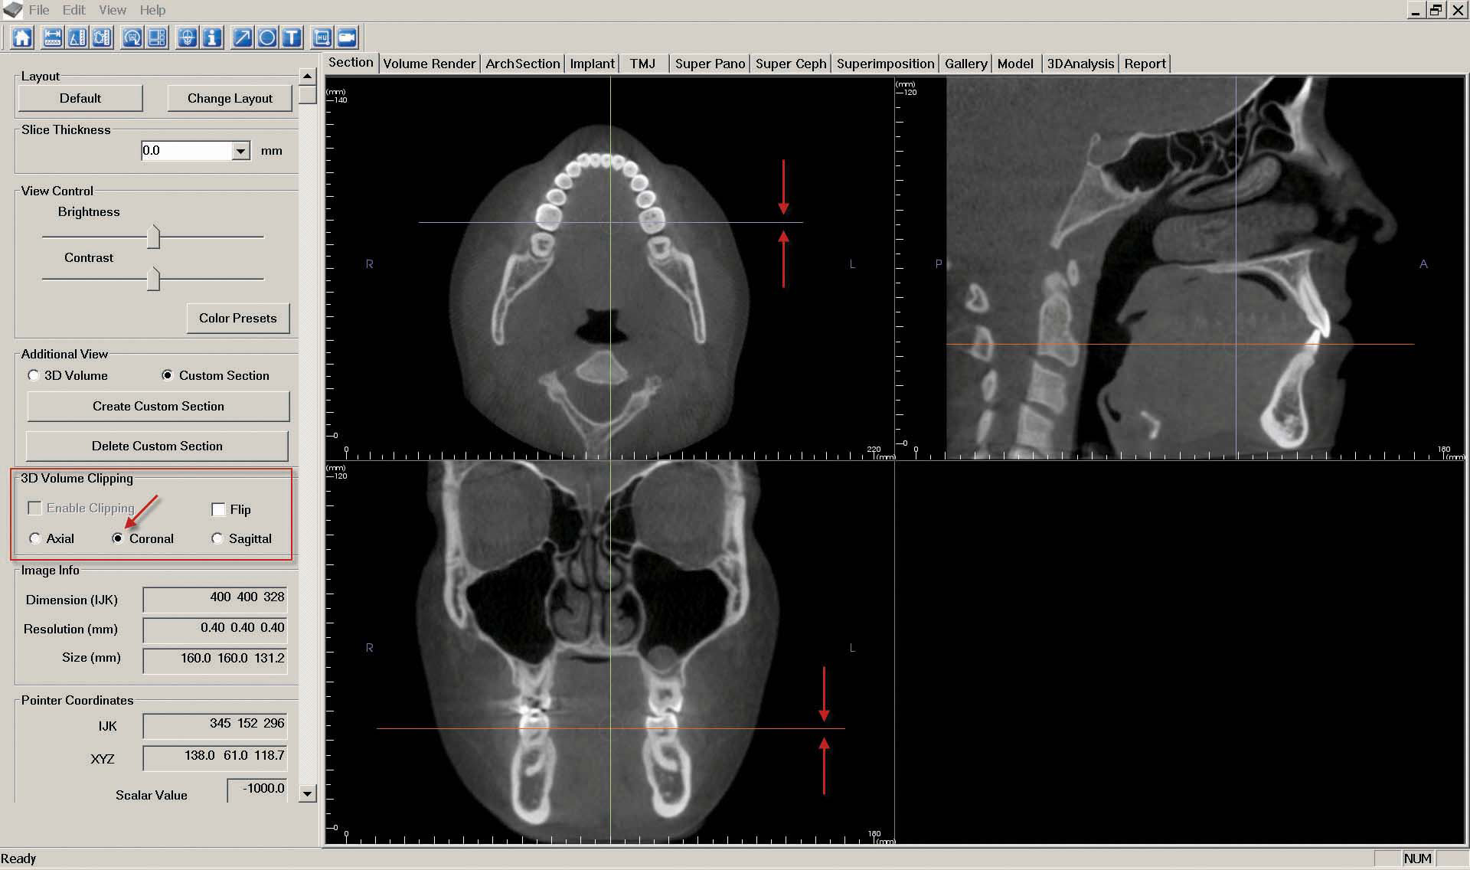Select the 3D Volume radio button
Screen dimensions: 1470x870
(34, 375)
